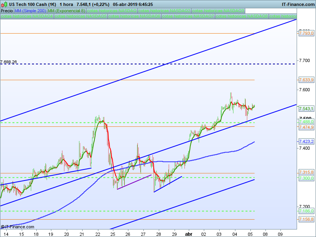
Task: Open the cotas historicas NASDAQ2 tab
Action: click(164, 11)
